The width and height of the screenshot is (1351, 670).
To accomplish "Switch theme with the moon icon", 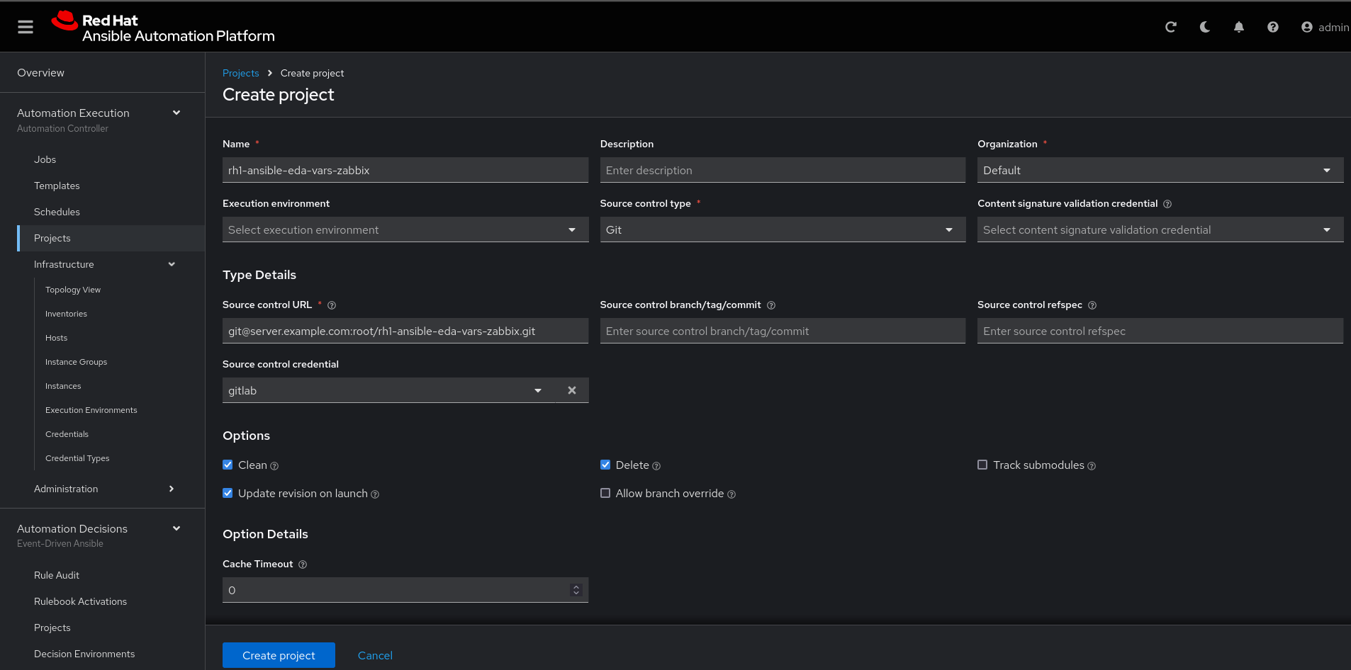I will coord(1205,27).
